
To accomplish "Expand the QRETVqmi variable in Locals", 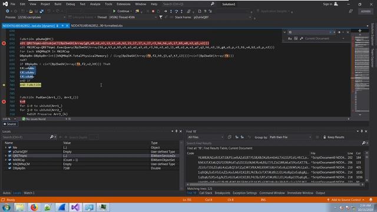I will (x=6, y=155).
